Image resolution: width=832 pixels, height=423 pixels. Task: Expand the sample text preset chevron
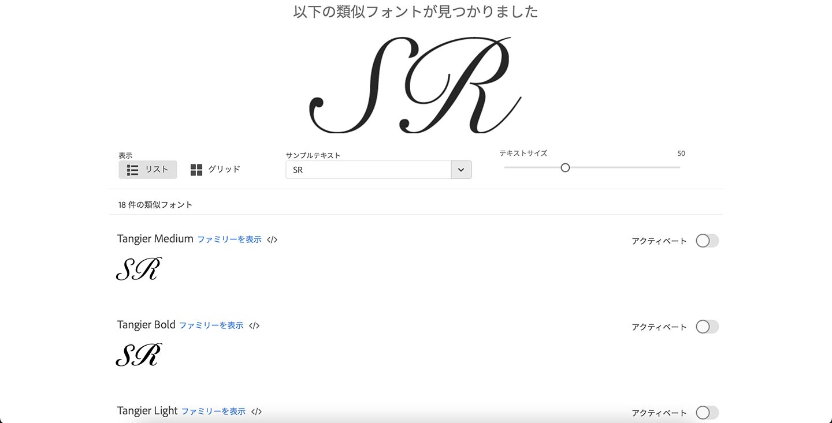tap(460, 169)
